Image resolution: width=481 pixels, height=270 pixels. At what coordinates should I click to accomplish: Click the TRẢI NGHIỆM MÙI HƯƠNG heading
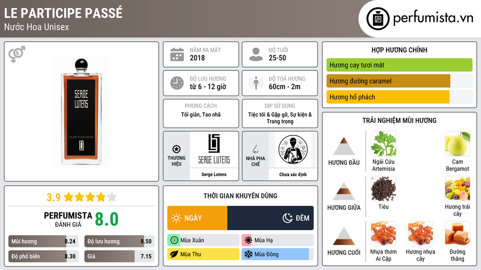(x=399, y=120)
